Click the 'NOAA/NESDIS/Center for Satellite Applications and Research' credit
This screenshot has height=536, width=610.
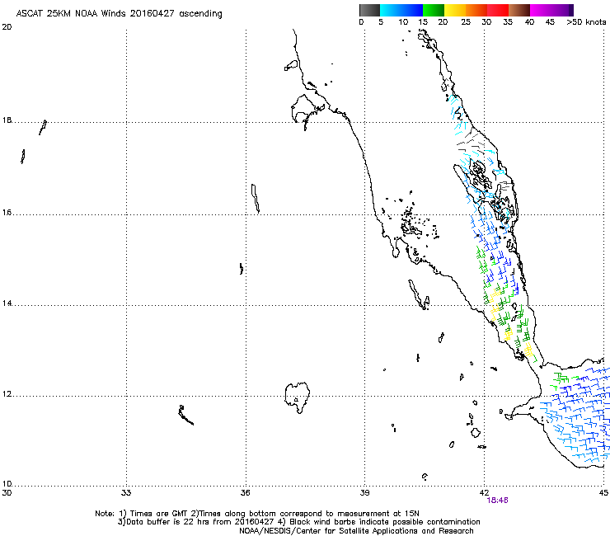pos(356,531)
